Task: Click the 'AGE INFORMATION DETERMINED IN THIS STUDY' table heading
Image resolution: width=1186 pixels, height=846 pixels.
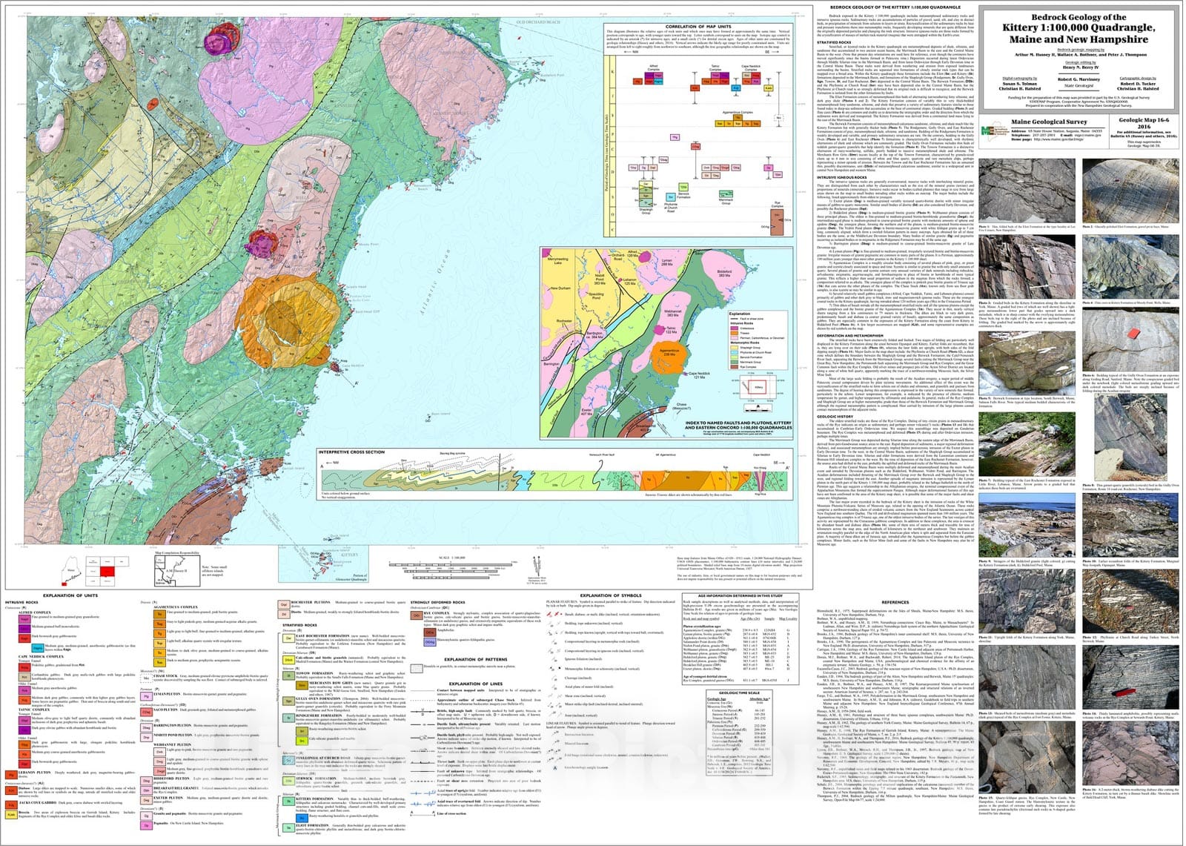Action: pos(741,595)
